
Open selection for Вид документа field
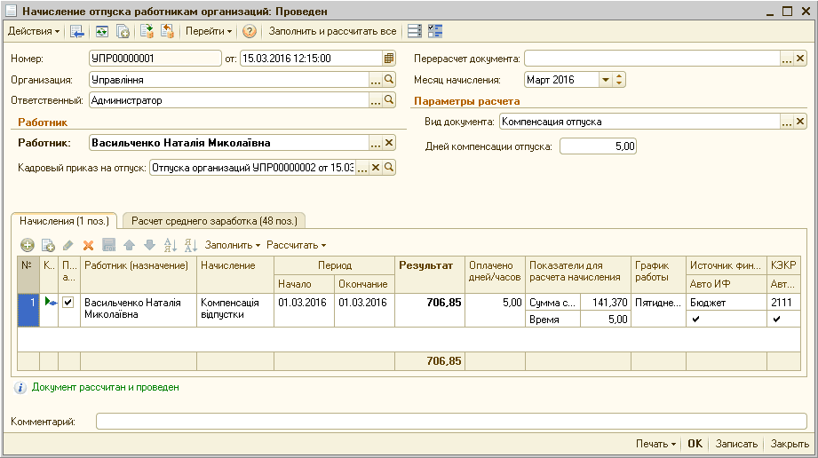[787, 122]
